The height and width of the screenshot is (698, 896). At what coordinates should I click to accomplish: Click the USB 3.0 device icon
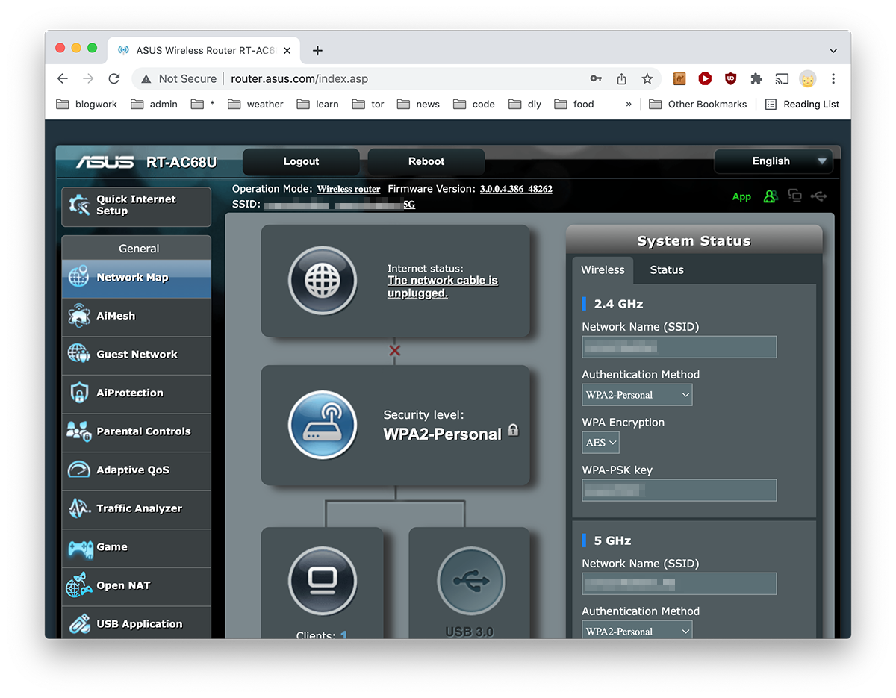pyautogui.click(x=470, y=581)
